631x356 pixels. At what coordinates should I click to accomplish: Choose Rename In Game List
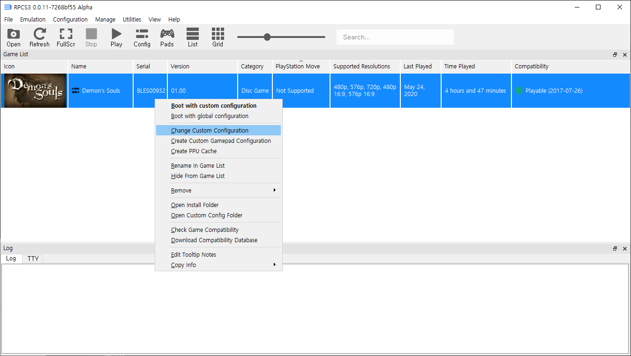[218, 166]
